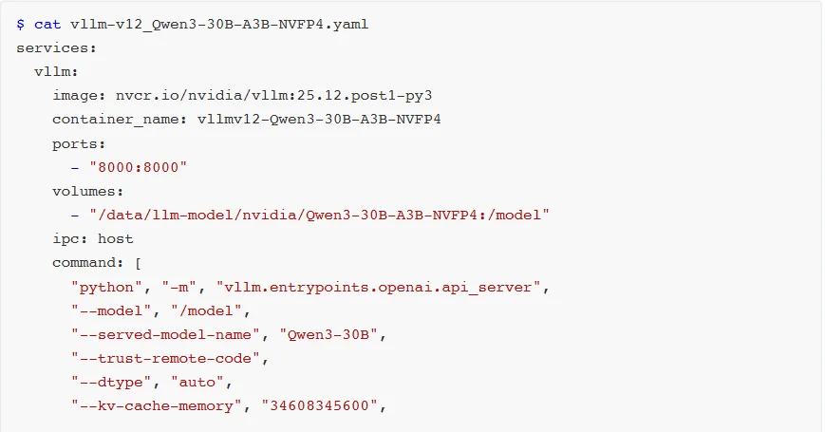The height and width of the screenshot is (432, 825).
Task: Click the "volumes:" key
Action: coord(88,191)
